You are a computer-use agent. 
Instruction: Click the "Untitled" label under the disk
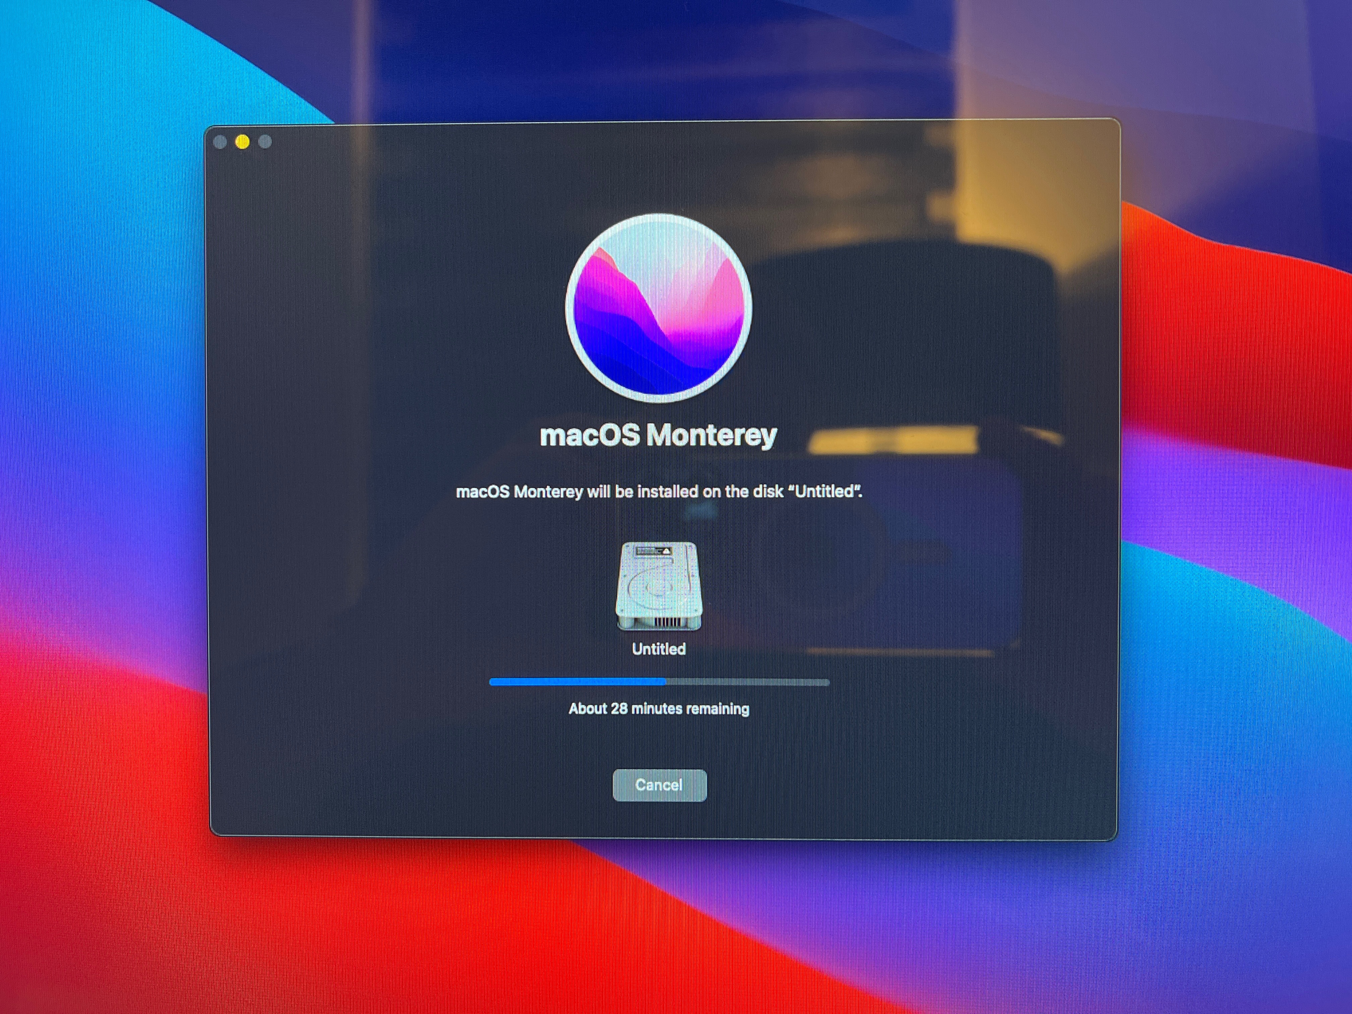tap(658, 649)
